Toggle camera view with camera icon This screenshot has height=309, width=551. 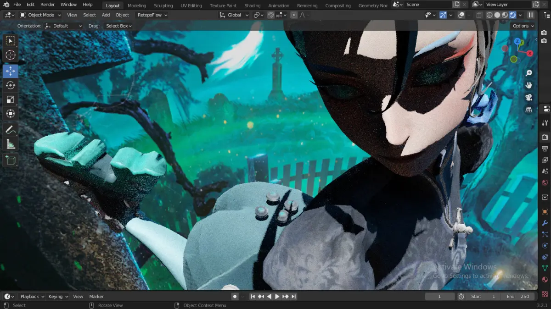(x=529, y=97)
